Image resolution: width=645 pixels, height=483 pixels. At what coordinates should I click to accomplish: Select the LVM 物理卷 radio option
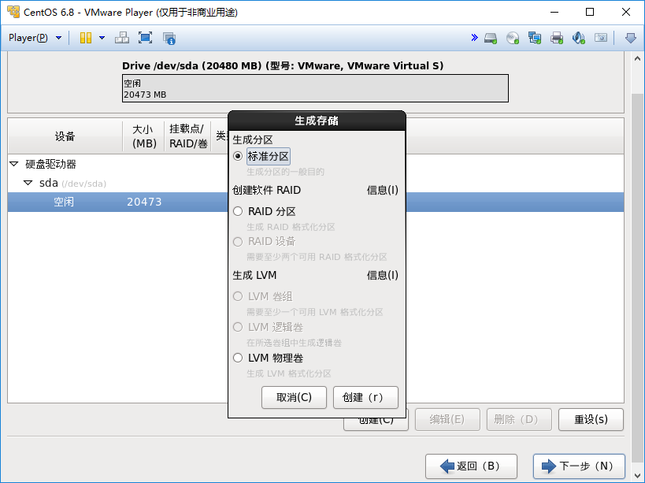[x=238, y=358]
